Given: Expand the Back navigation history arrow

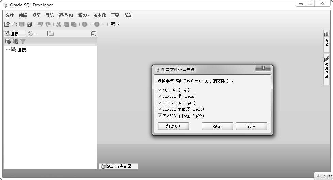Looking at the screenshot, I should pos(91,24).
